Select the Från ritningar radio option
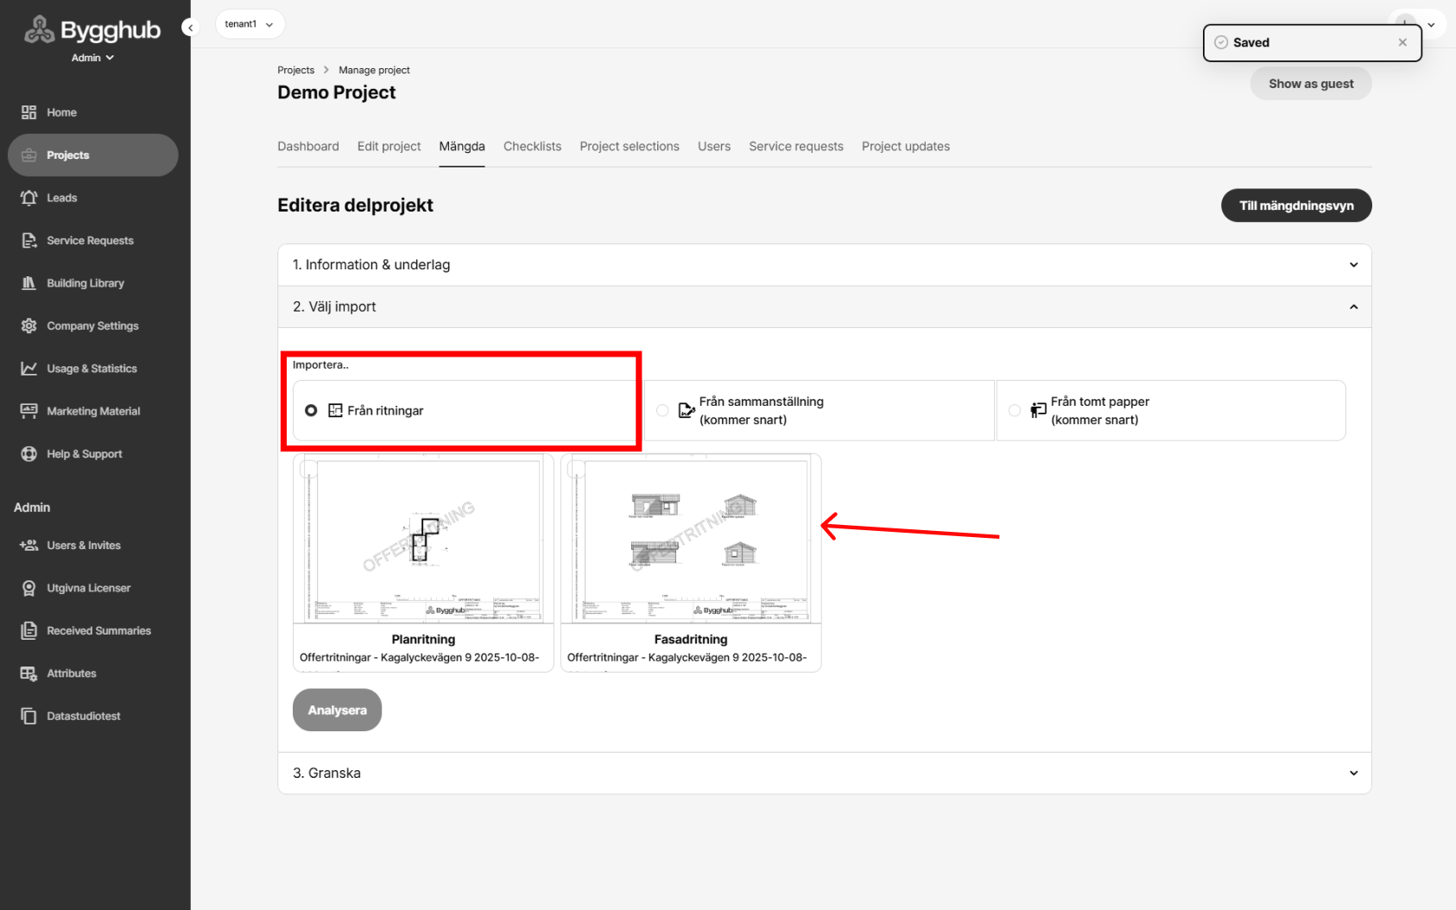 point(311,411)
